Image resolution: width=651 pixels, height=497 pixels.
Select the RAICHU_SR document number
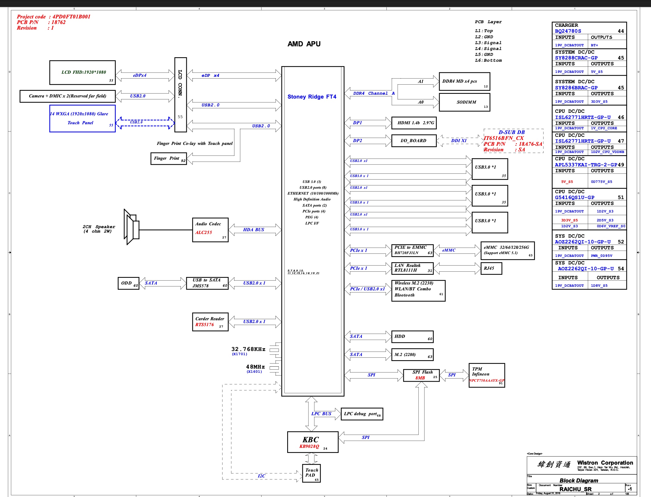575,489
